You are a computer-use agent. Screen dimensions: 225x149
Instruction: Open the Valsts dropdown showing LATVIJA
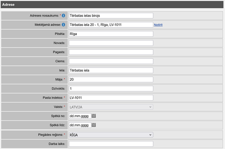(111, 107)
